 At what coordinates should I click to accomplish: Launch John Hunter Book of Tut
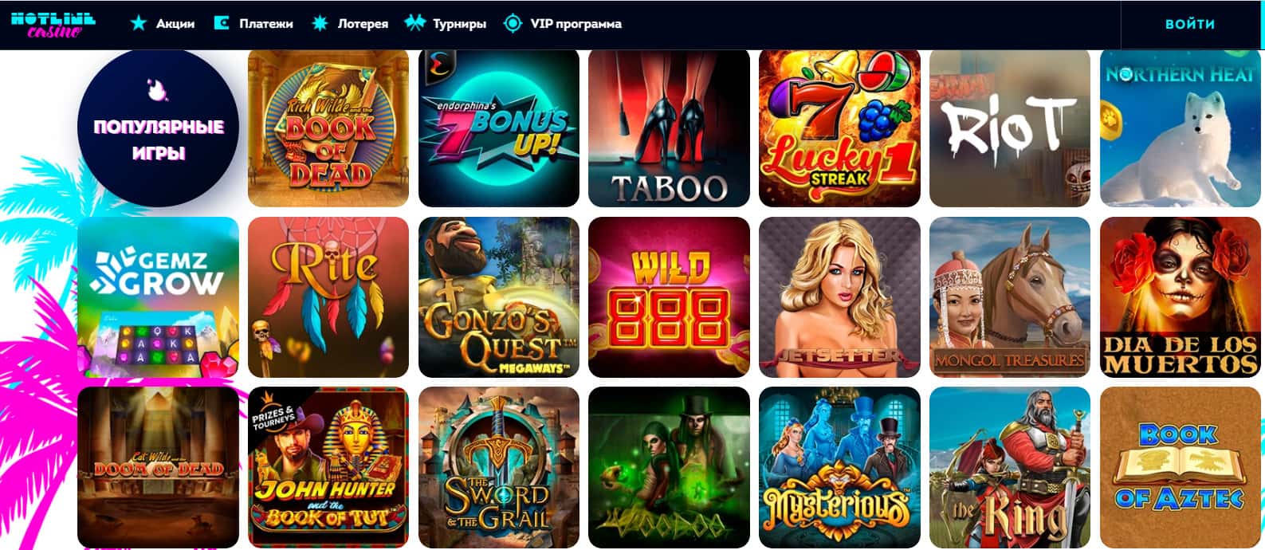[x=328, y=467]
